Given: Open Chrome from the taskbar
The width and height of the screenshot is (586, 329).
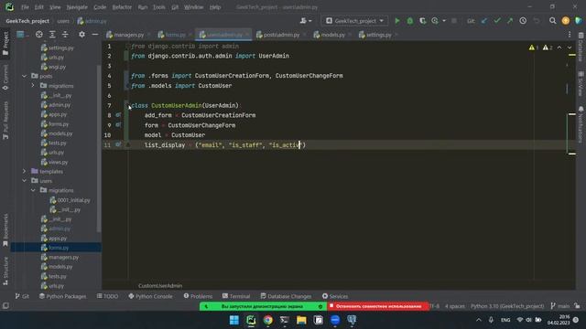Looking at the screenshot, I should point(267,320).
